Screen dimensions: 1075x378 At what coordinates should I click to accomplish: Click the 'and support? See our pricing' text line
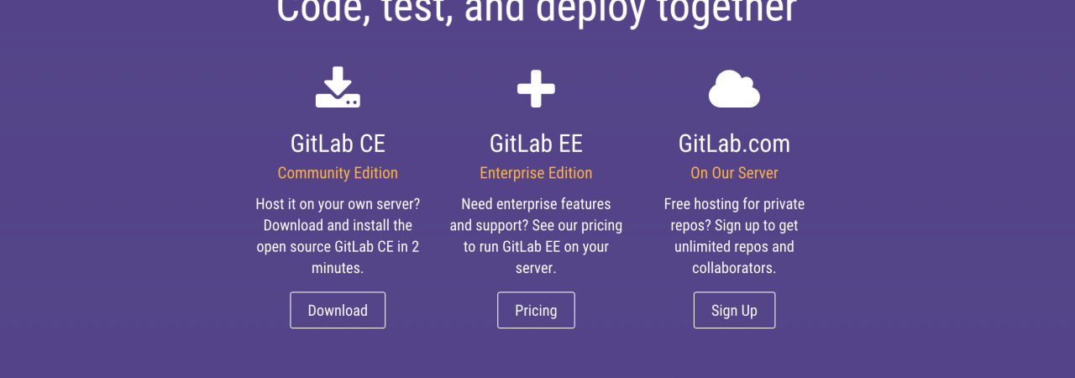click(536, 225)
